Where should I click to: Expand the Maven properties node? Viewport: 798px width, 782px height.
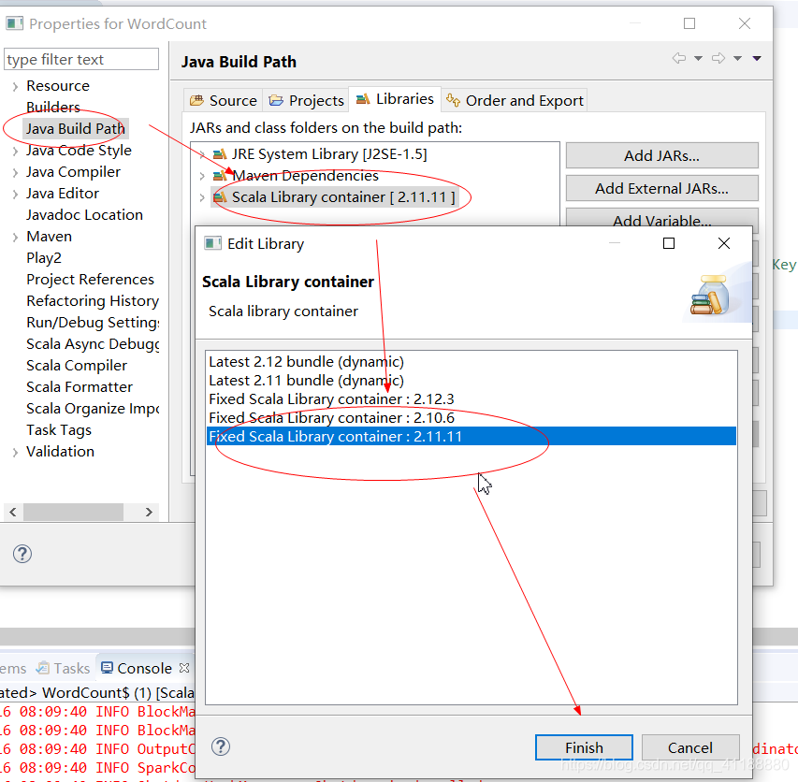[x=15, y=237]
